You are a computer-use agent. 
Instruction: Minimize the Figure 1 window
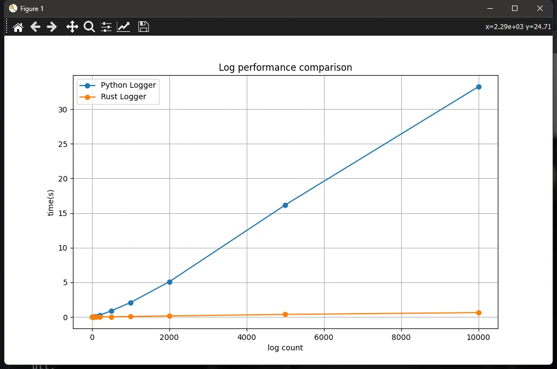coord(490,8)
